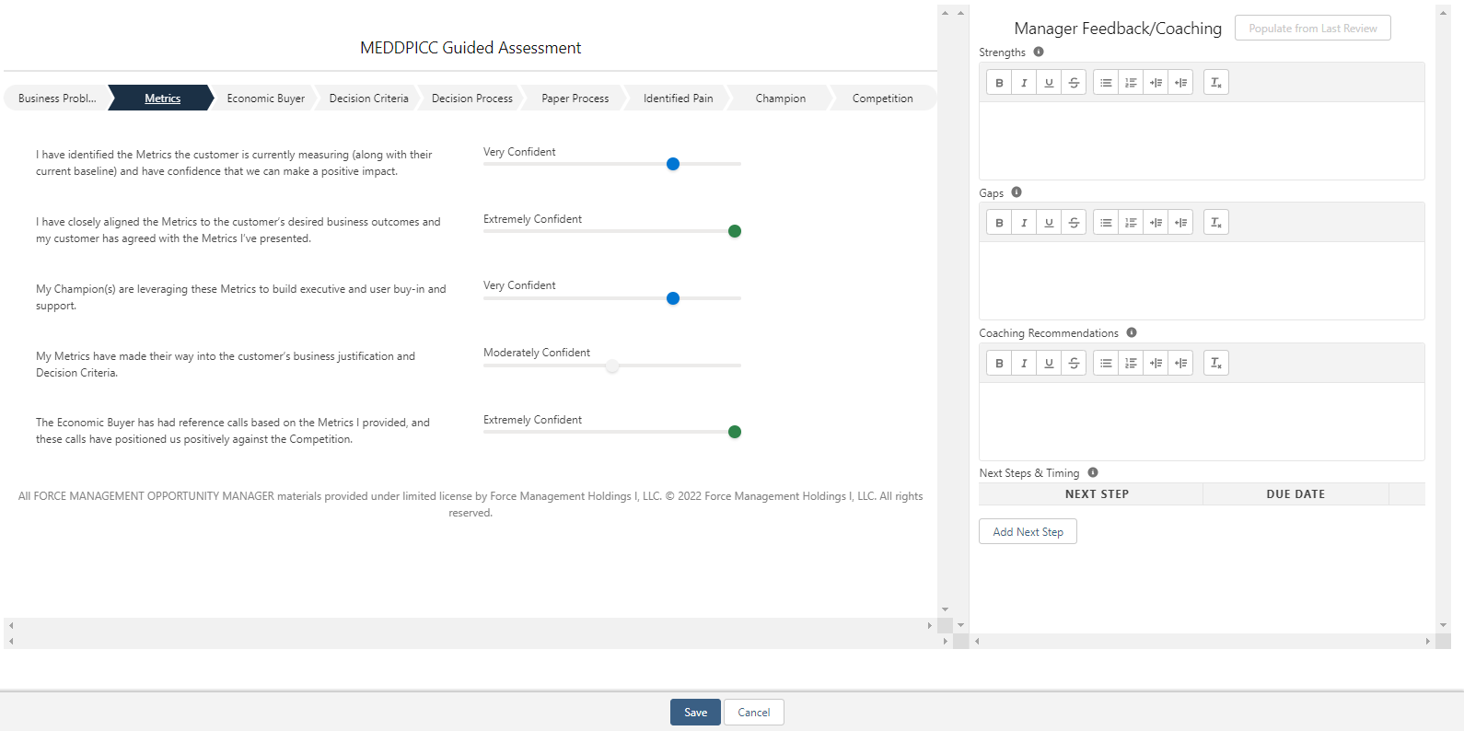Select the Identified Pain step
1464x731 pixels.
coord(678,99)
